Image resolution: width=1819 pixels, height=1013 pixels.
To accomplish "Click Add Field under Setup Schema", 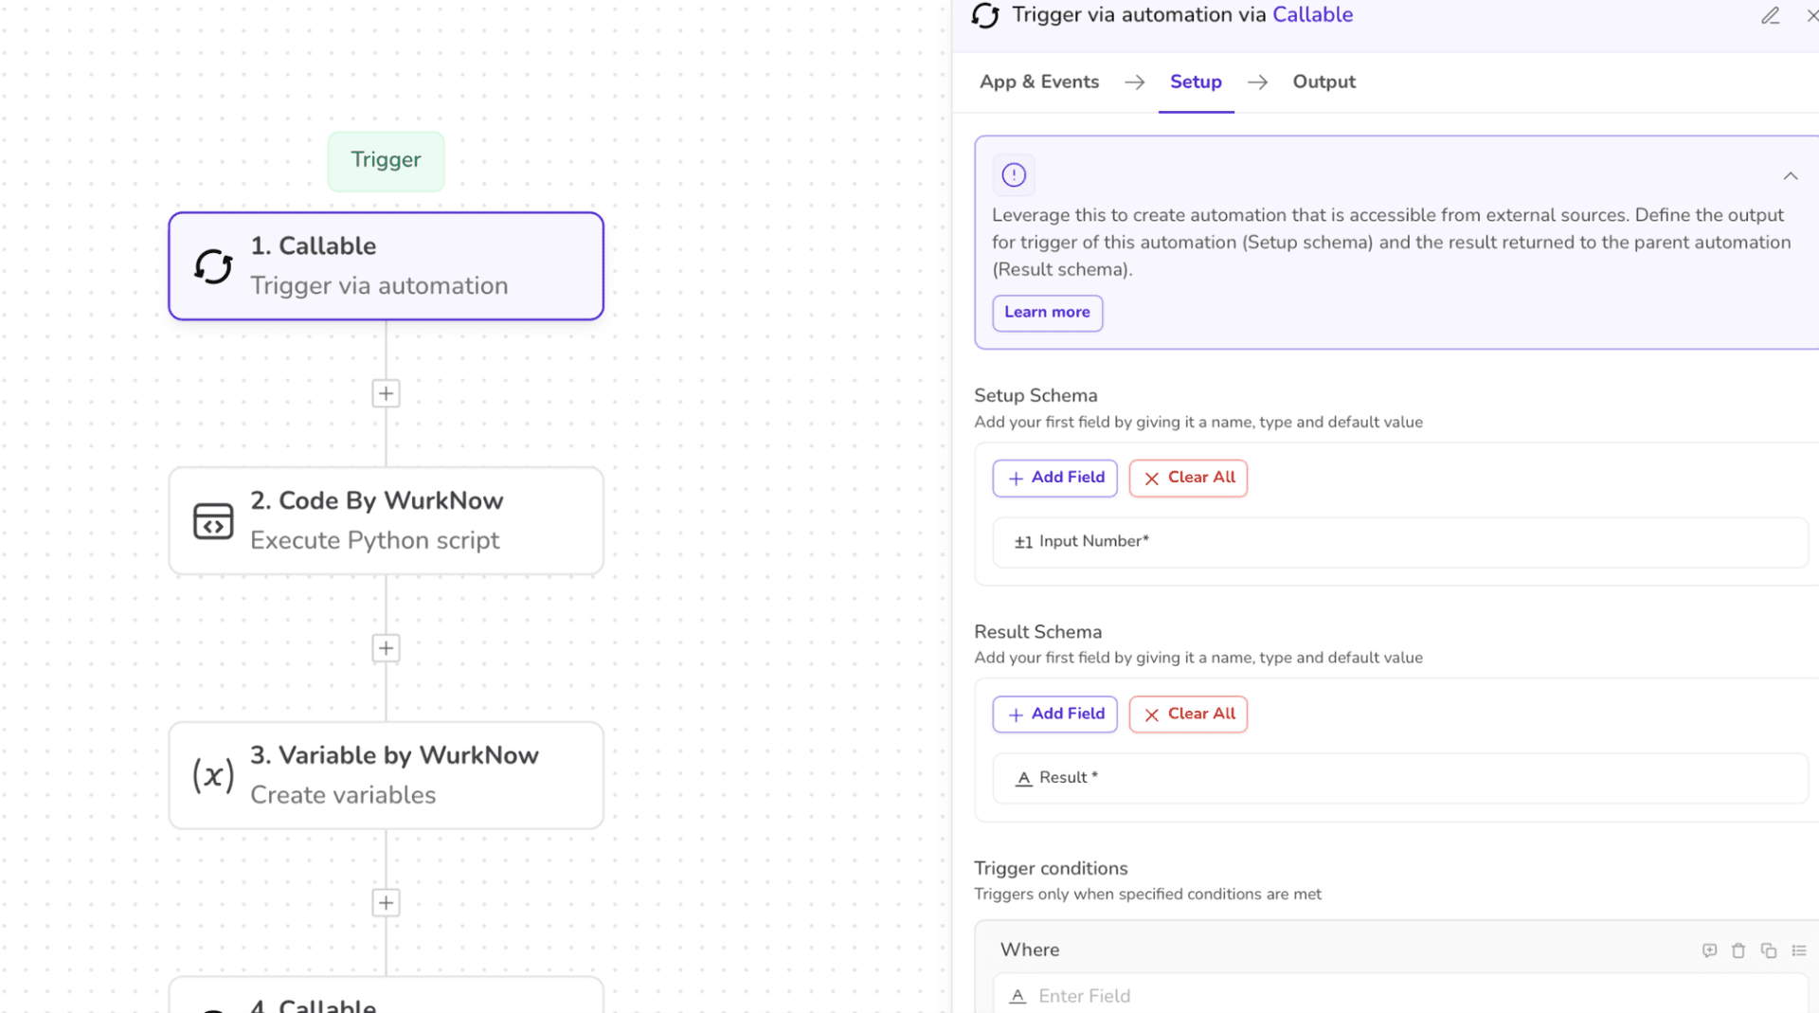I will tap(1055, 478).
